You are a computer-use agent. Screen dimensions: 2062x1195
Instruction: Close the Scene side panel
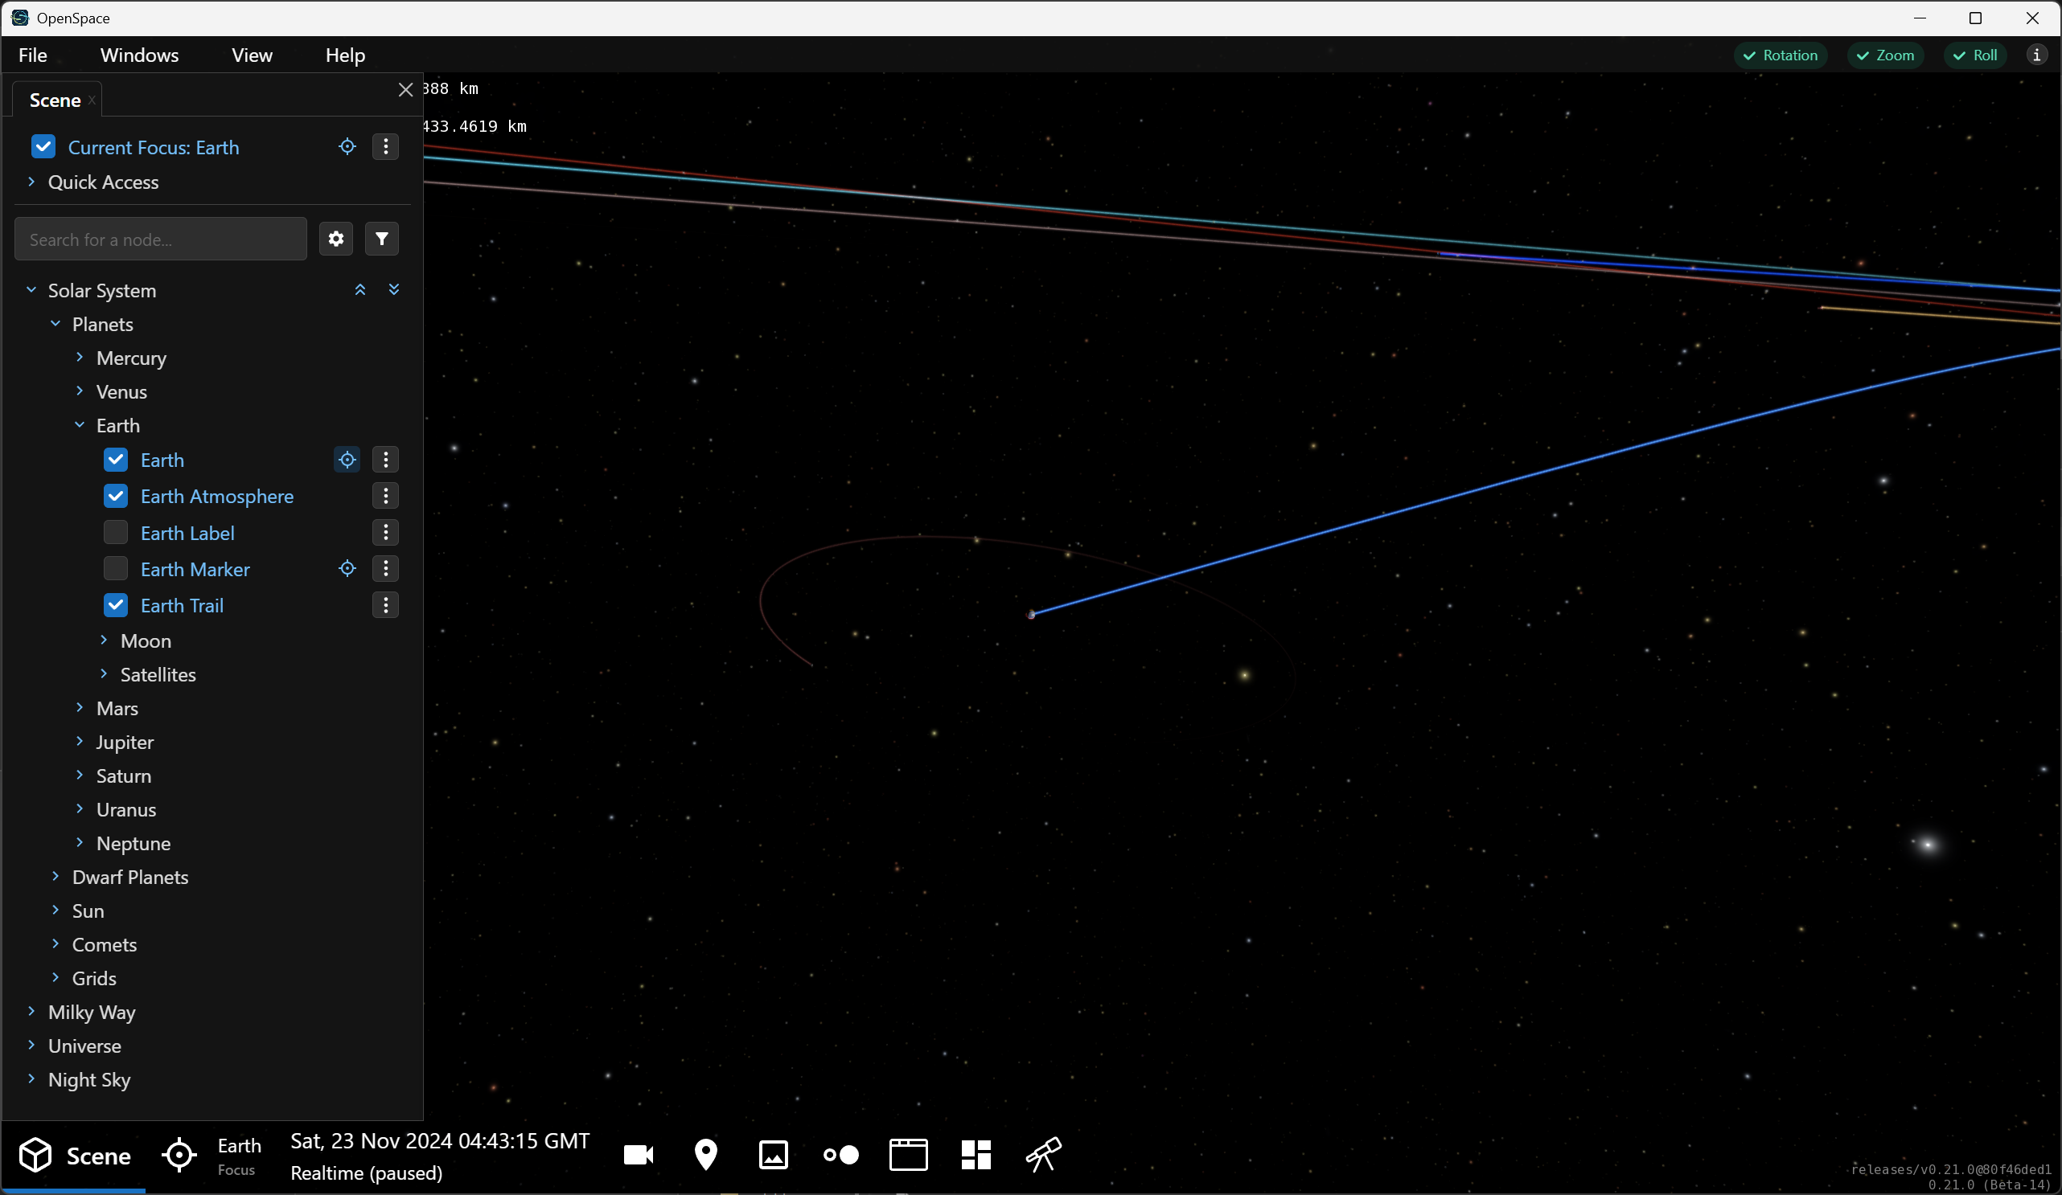pyautogui.click(x=405, y=89)
